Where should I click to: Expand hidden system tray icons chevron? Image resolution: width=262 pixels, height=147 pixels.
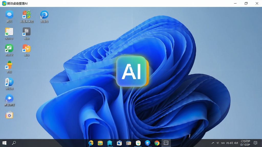[213, 143]
